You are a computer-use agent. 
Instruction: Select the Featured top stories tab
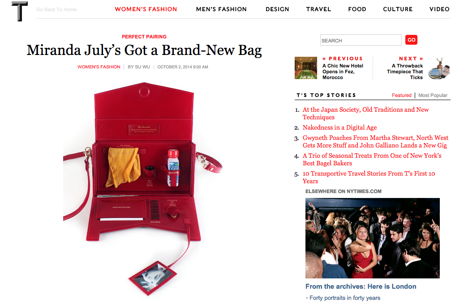[402, 95]
